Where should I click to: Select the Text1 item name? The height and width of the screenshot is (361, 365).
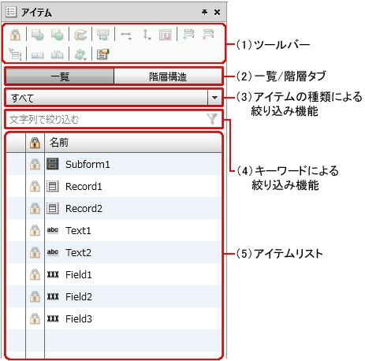coord(78,231)
